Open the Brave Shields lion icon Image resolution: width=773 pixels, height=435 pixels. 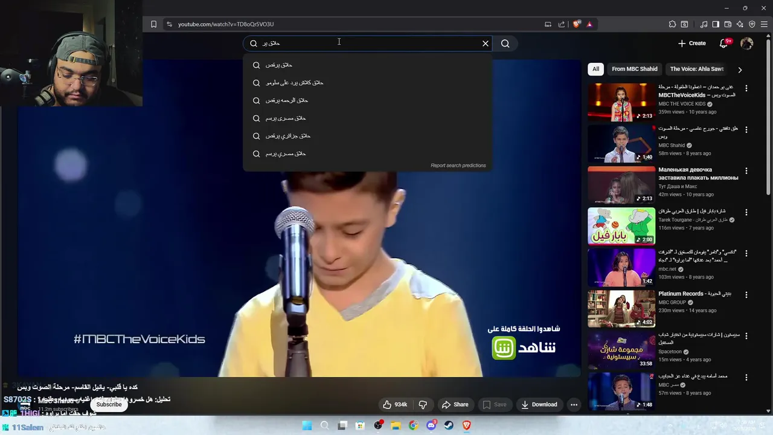(x=576, y=24)
